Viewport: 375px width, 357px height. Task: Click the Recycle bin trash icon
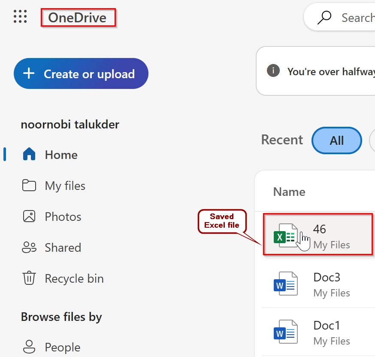29,278
